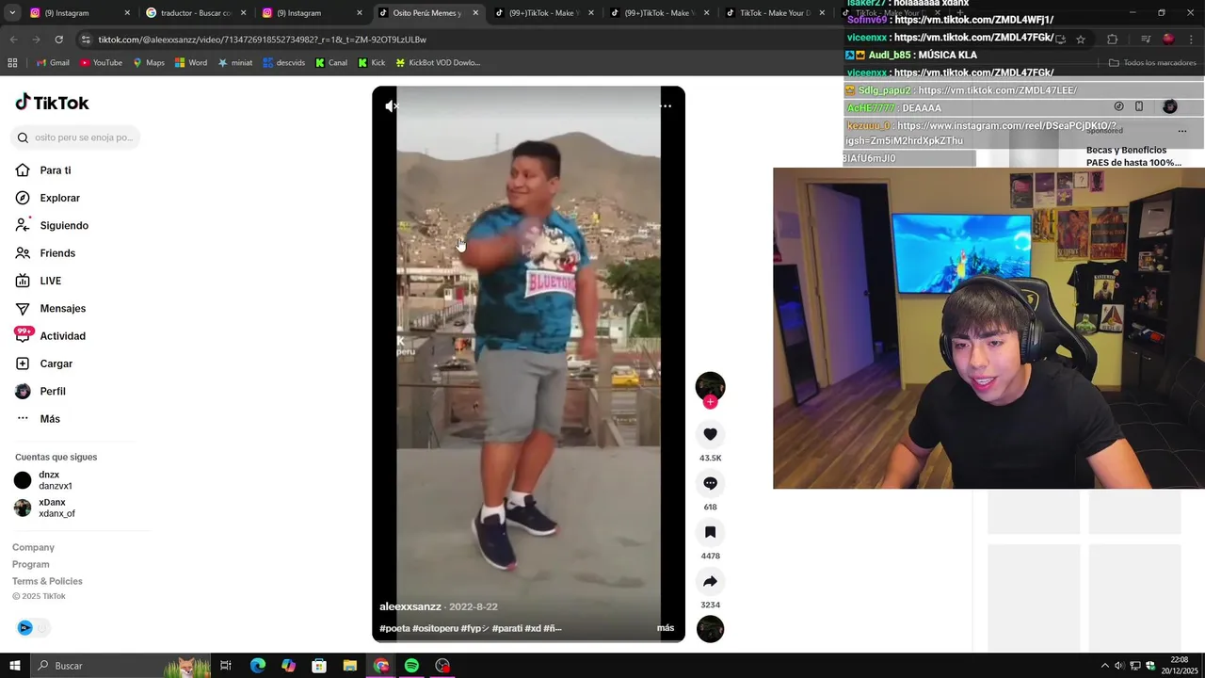Open Terms & Policies link

pyautogui.click(x=47, y=581)
